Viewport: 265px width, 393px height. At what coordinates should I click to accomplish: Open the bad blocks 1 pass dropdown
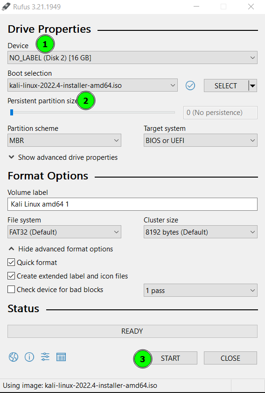coord(201,290)
